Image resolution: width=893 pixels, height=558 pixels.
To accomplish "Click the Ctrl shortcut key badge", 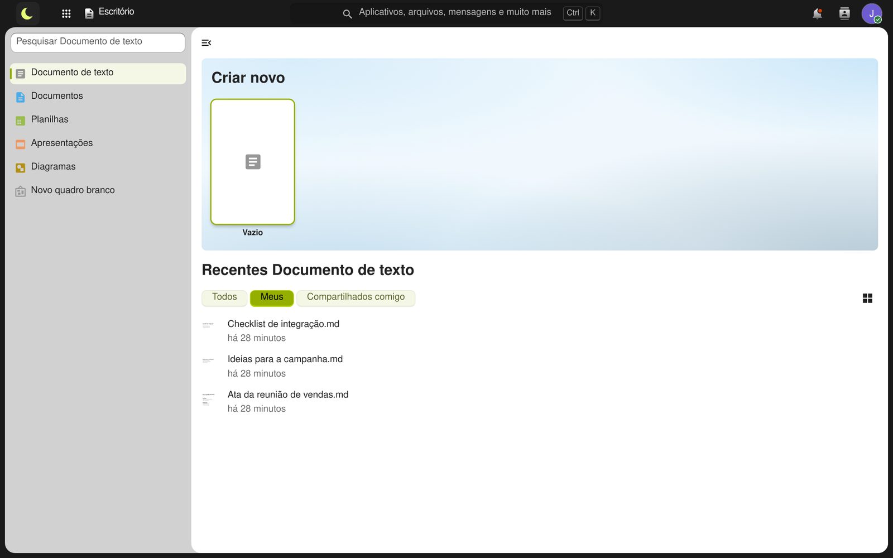I will [573, 13].
